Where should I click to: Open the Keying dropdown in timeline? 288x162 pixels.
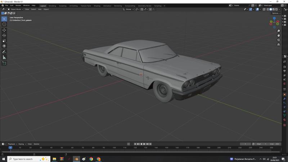coord(22,144)
